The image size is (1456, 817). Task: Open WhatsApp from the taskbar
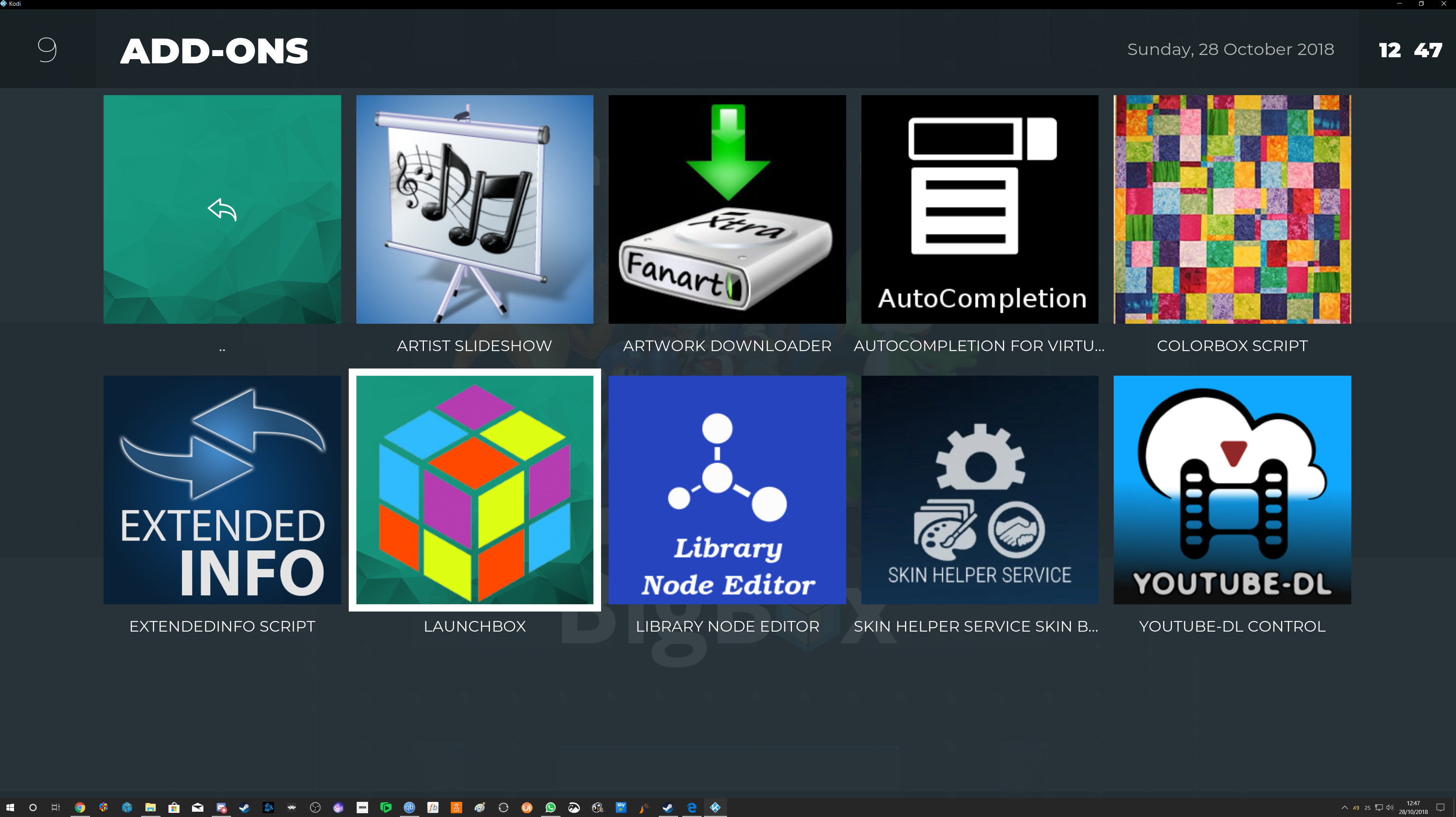point(551,808)
